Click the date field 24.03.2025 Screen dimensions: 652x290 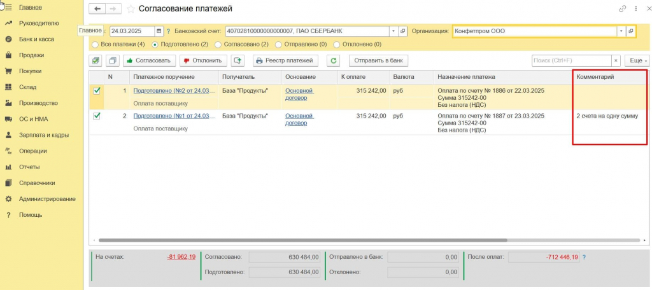(x=132, y=31)
